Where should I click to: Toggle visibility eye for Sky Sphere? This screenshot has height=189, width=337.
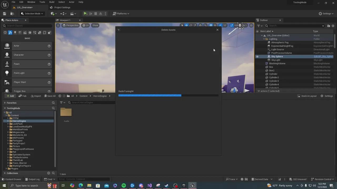pyautogui.click(x=257, y=56)
